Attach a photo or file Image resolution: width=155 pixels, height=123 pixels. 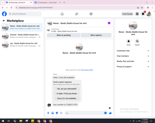coord(53,113)
